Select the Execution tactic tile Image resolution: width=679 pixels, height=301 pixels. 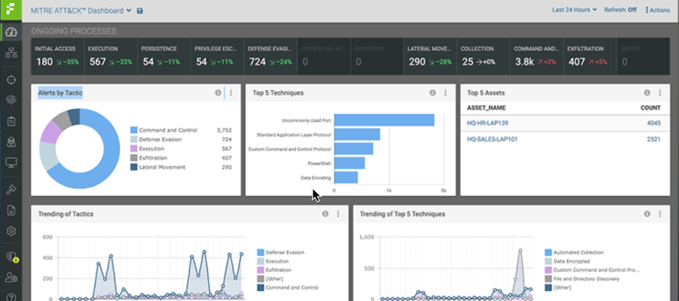(x=111, y=56)
